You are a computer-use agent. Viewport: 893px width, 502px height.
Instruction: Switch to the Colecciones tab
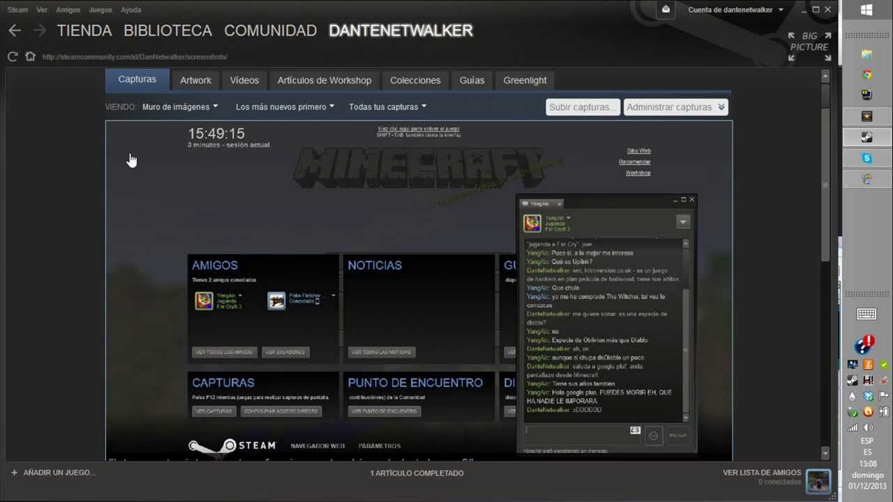tap(415, 80)
